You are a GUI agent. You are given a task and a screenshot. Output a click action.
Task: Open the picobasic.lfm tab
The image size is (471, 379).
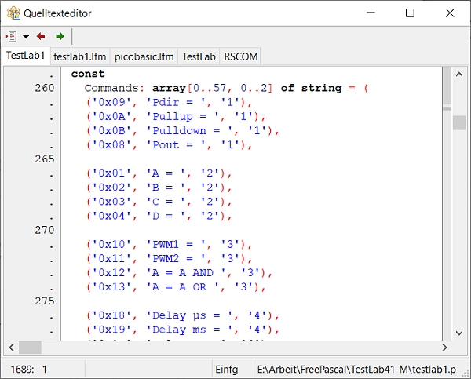pos(144,56)
